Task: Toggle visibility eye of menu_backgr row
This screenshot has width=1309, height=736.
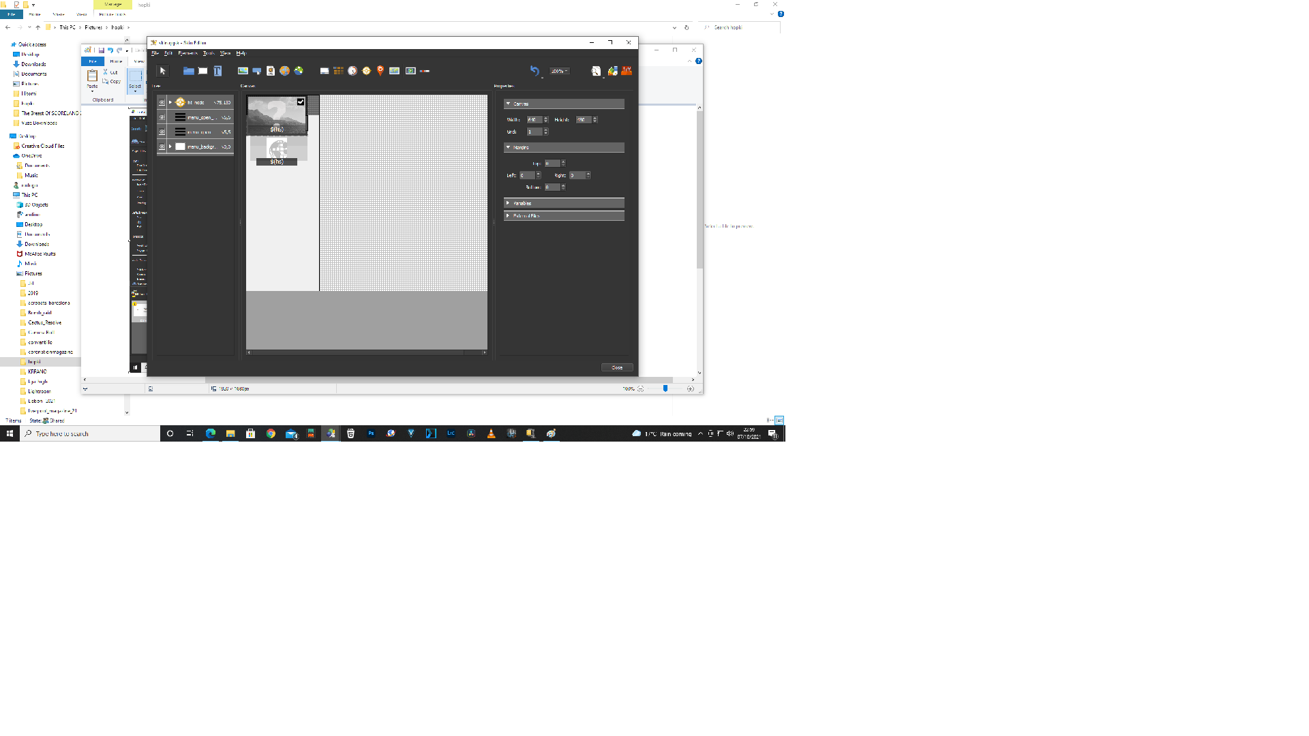Action: click(x=162, y=147)
